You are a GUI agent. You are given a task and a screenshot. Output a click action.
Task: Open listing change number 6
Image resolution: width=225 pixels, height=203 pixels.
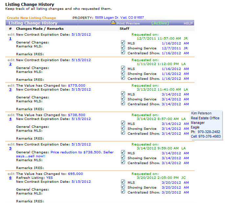(10, 178)
